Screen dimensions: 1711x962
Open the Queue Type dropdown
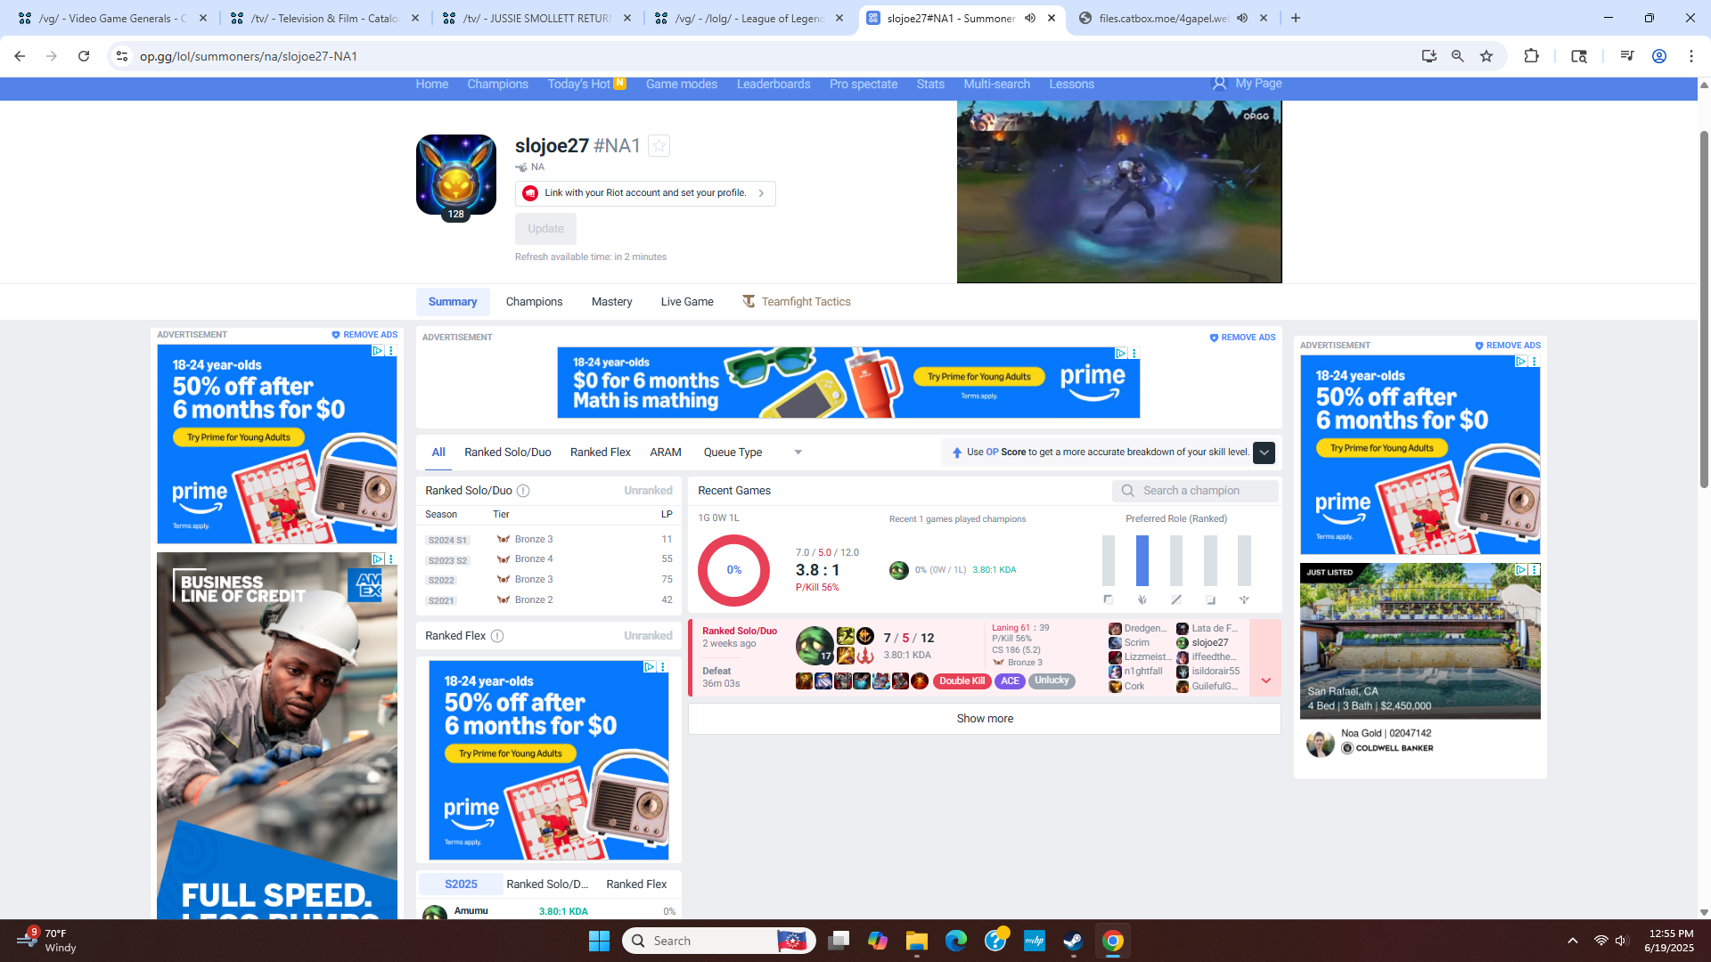[x=753, y=452]
